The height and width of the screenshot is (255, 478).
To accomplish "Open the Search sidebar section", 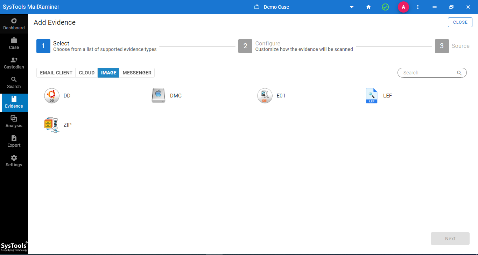I will pos(14,82).
